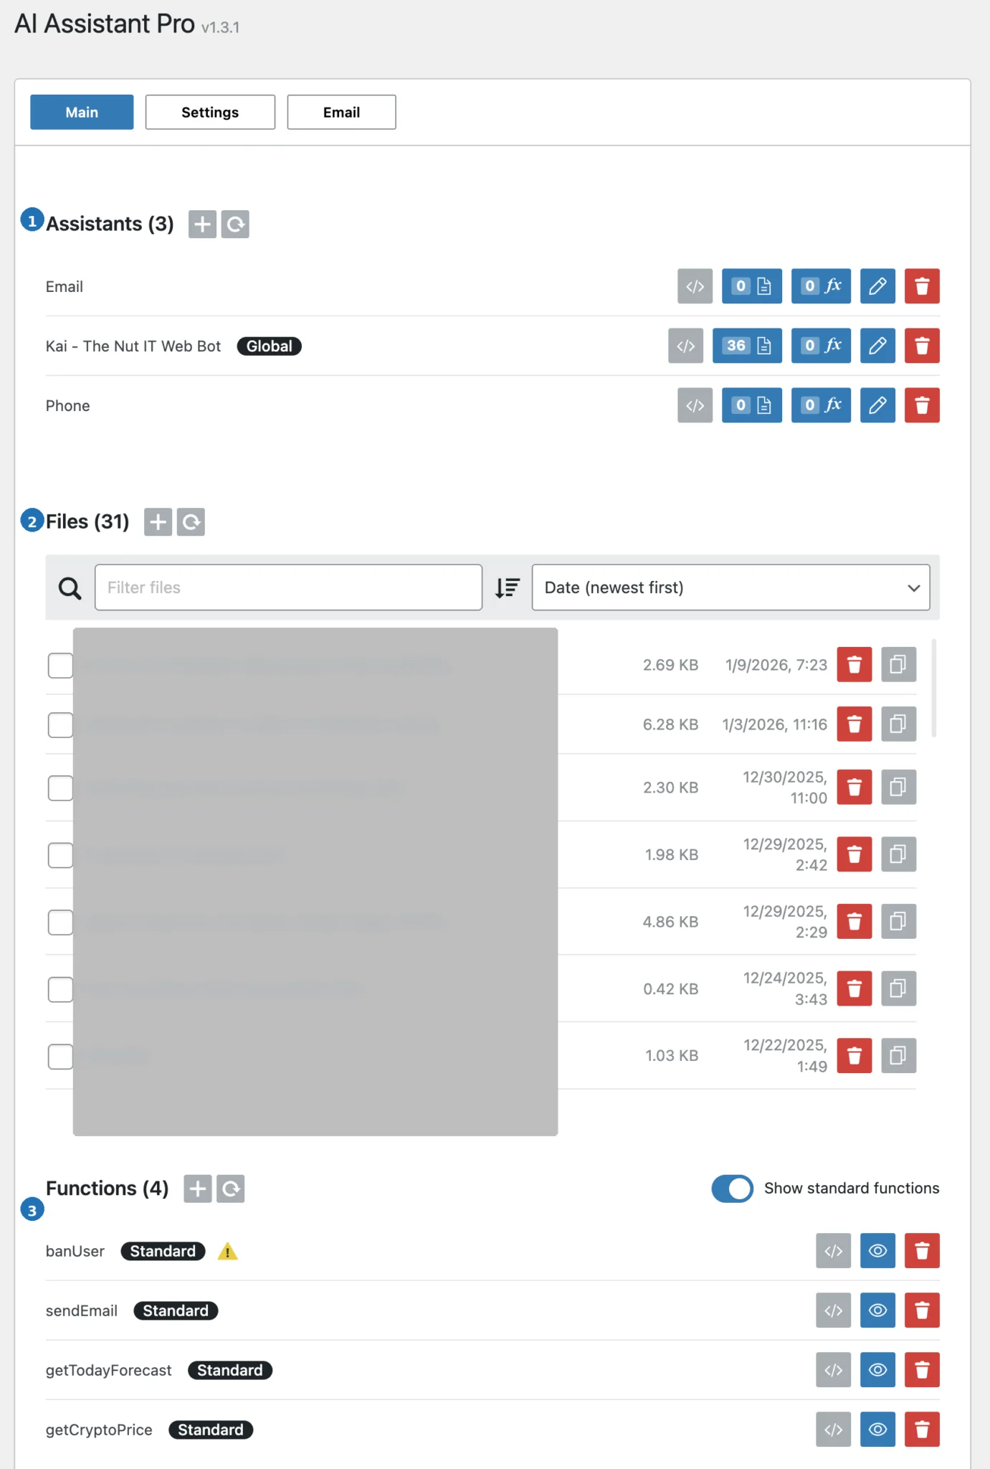The height and width of the screenshot is (1469, 990).
Task: Disable Show standard functions toggle
Action: (732, 1189)
